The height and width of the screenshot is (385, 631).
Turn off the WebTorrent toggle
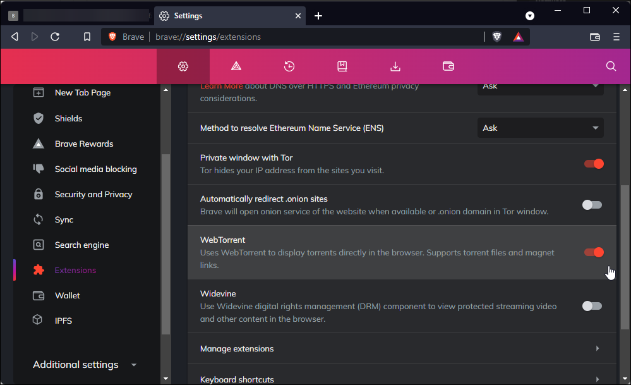tap(593, 252)
